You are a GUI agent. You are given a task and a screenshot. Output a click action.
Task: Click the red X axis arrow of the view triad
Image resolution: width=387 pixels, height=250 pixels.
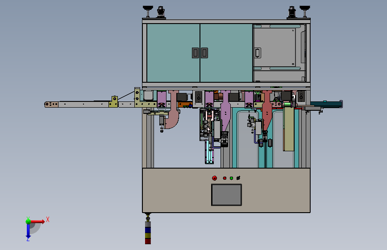click(x=37, y=222)
